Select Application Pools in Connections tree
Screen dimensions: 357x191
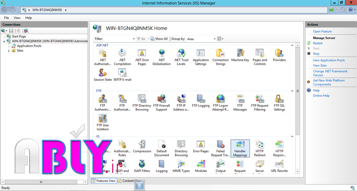pos(29,46)
